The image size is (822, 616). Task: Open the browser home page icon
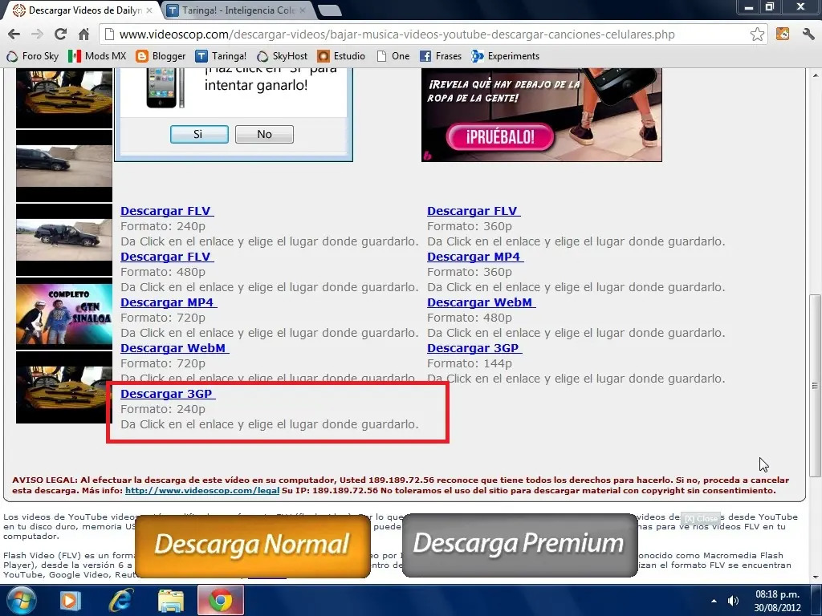coord(83,34)
